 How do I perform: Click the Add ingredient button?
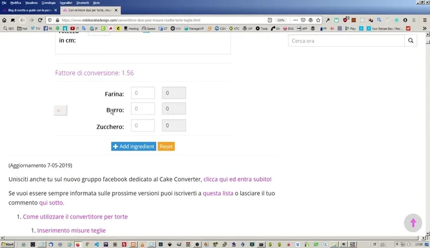133,147
